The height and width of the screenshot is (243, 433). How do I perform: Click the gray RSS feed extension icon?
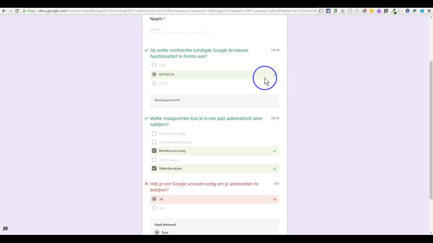click(x=350, y=11)
